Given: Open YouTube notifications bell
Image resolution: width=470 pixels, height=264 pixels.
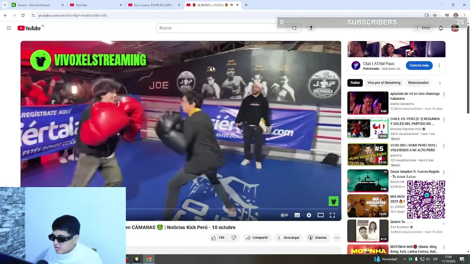Looking at the screenshot, I should point(441,28).
